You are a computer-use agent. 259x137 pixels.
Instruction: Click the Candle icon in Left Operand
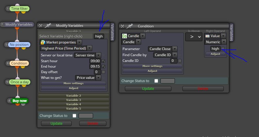125,36
